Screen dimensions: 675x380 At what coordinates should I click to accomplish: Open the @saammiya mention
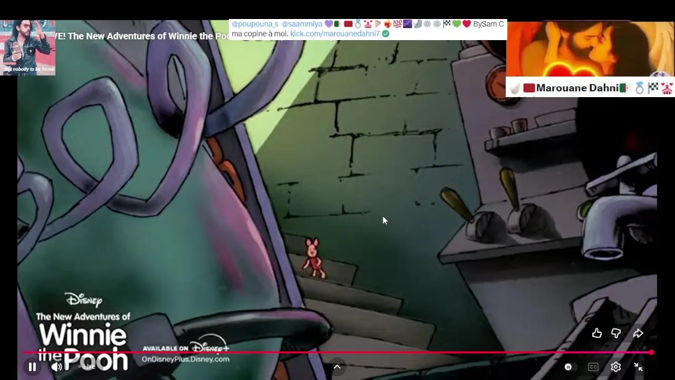tap(302, 24)
